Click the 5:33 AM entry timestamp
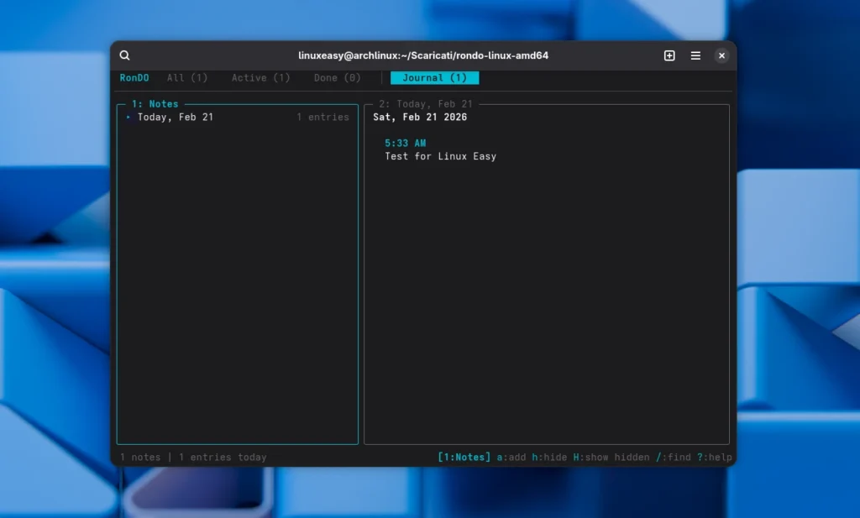The width and height of the screenshot is (860, 518). tap(405, 144)
